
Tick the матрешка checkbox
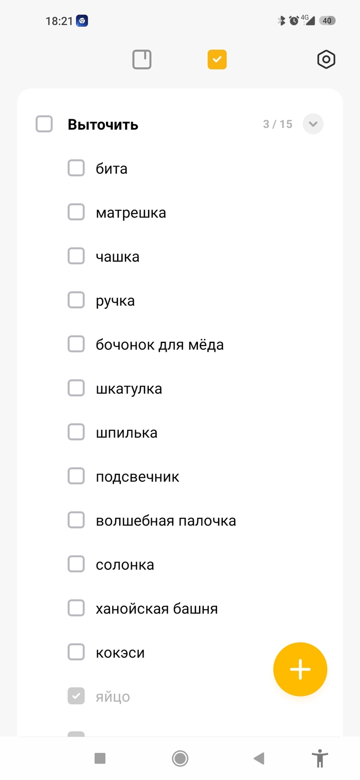click(76, 212)
